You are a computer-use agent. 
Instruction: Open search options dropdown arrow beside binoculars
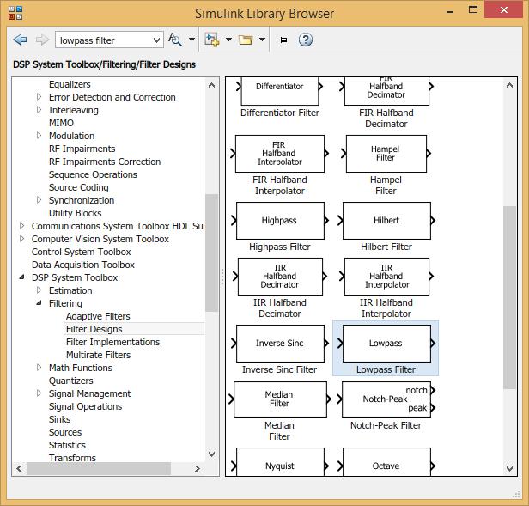tap(192, 40)
